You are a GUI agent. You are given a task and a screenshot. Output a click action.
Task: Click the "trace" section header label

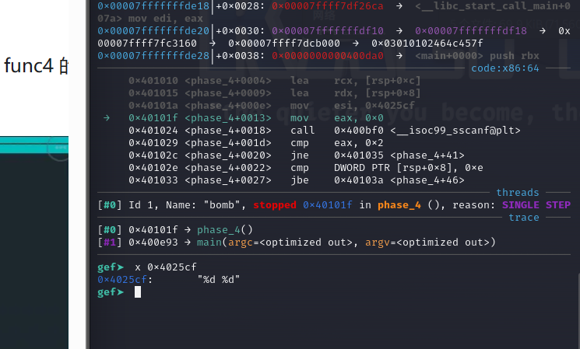tap(523, 218)
